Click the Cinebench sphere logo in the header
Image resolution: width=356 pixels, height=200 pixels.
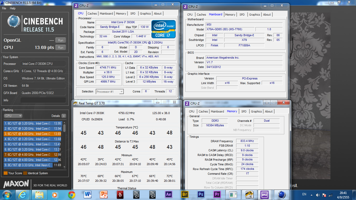pyautogui.click(x=14, y=22)
